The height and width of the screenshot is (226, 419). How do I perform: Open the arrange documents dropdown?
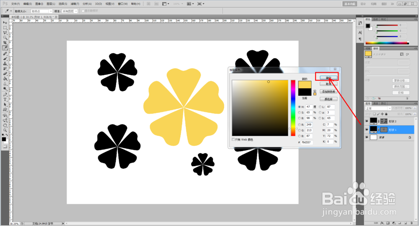point(190,4)
